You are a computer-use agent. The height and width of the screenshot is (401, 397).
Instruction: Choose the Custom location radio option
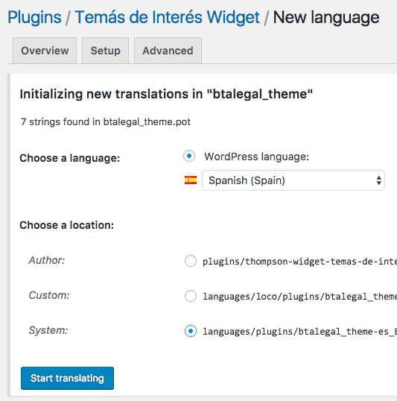(191, 296)
